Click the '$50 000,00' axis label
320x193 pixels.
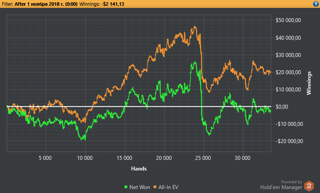(x=288, y=20)
